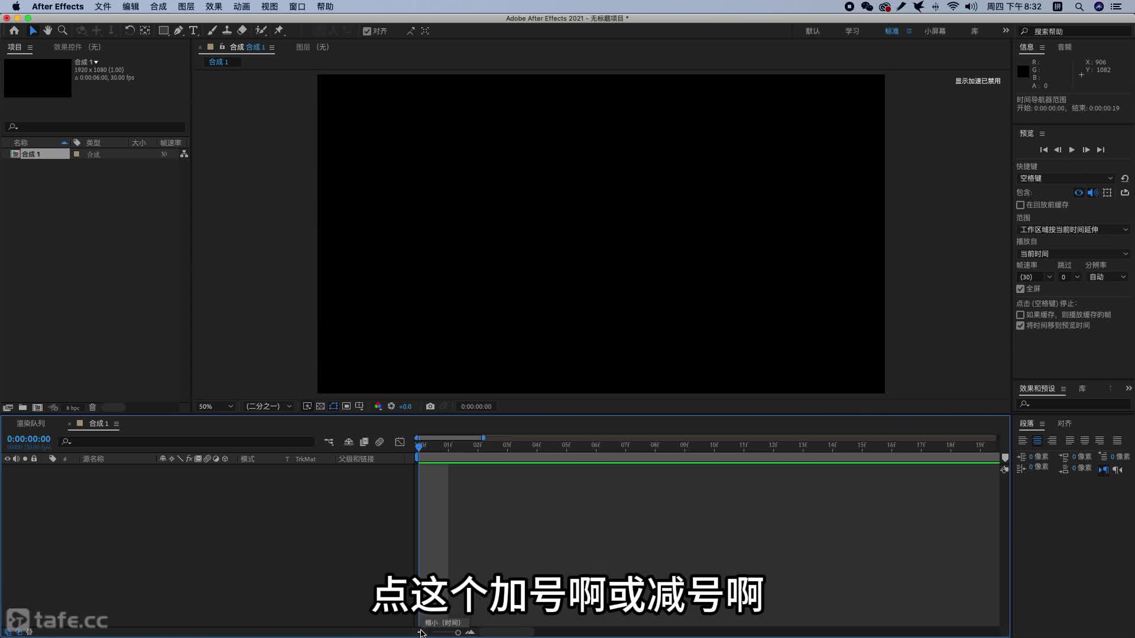Uncheck the 全屏 checkbox
This screenshot has height=638, width=1135.
click(x=1020, y=289)
